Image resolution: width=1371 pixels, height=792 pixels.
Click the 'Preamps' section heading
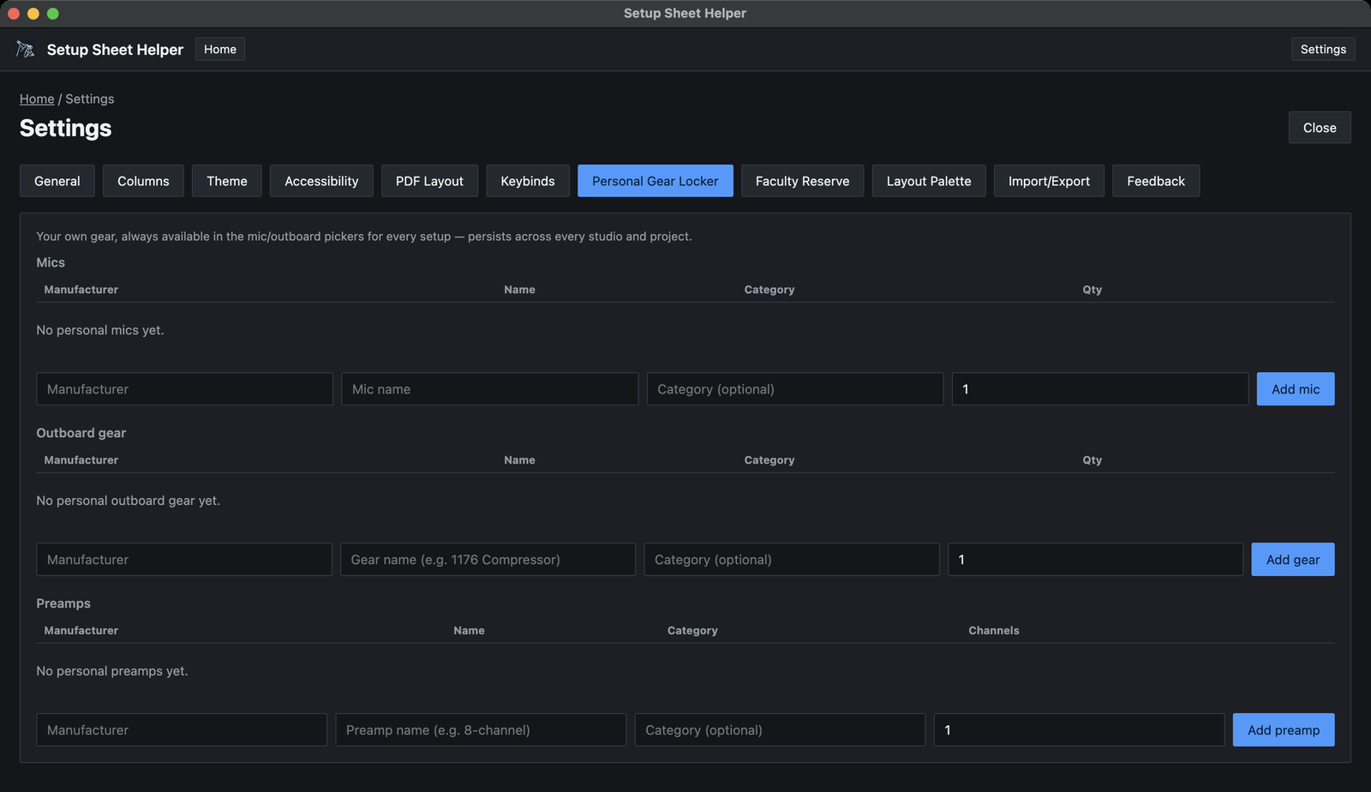[x=63, y=603]
